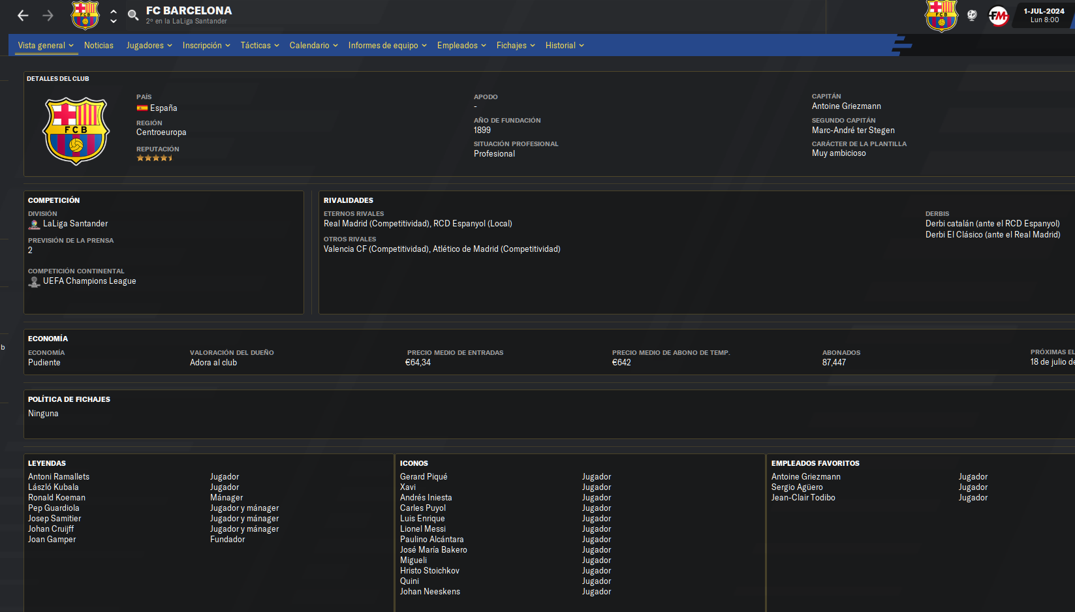Screen dimensions: 1075x612
Task: Open legend László Kubala
Action: pos(53,487)
